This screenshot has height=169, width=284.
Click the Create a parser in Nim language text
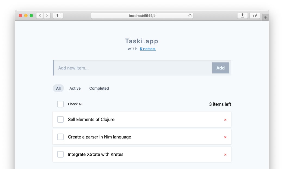click(x=100, y=137)
